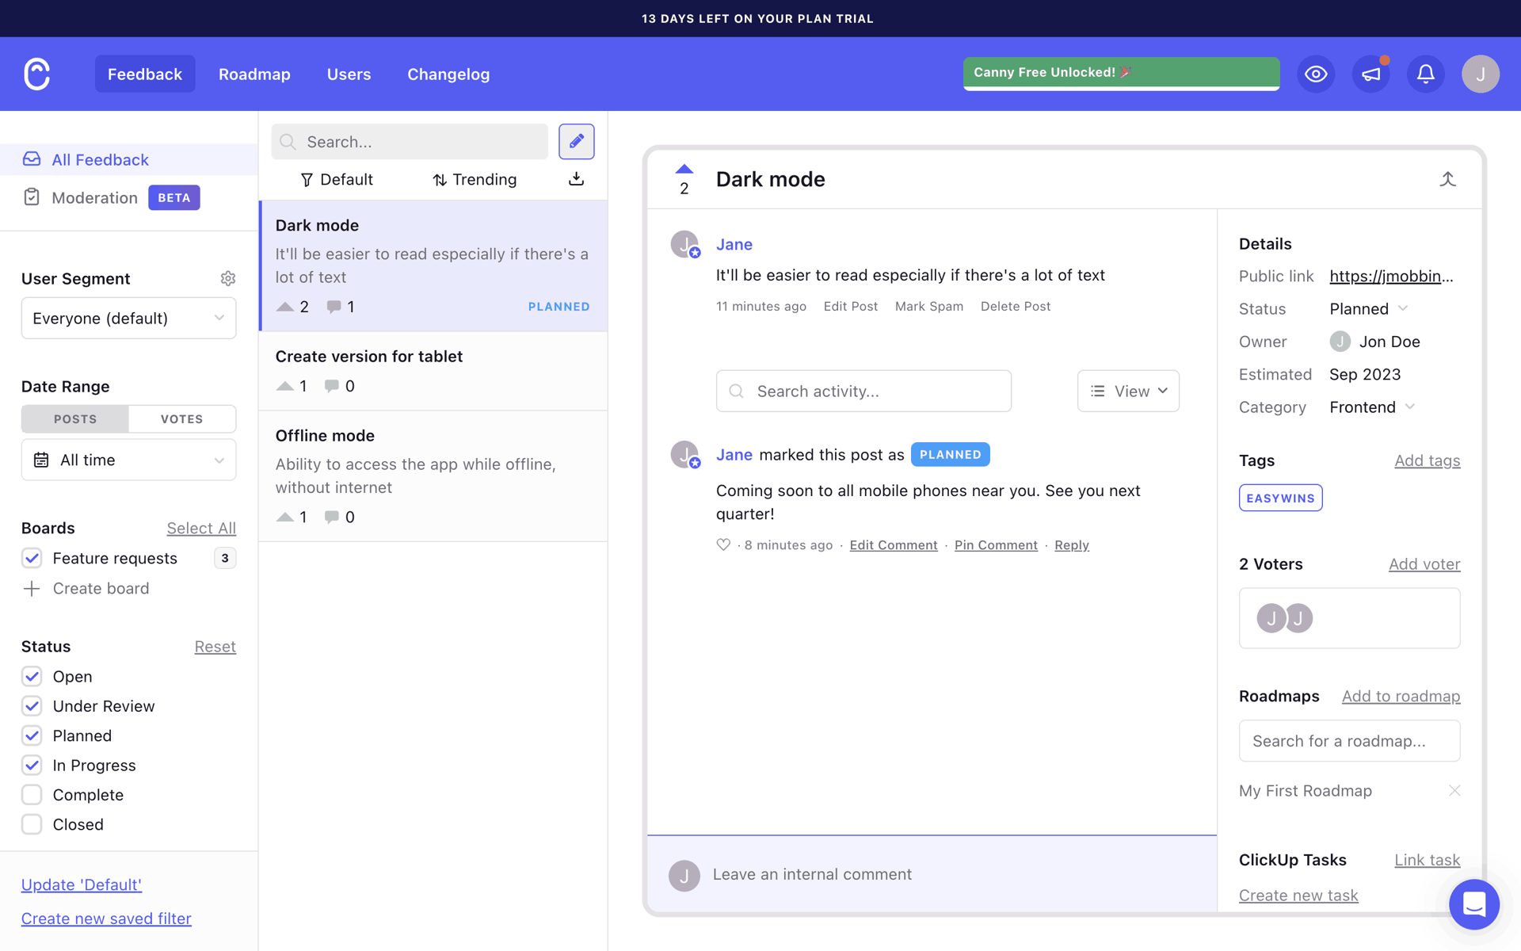Open the Feedback tab
Screen dimensions: 1521x951
145,74
